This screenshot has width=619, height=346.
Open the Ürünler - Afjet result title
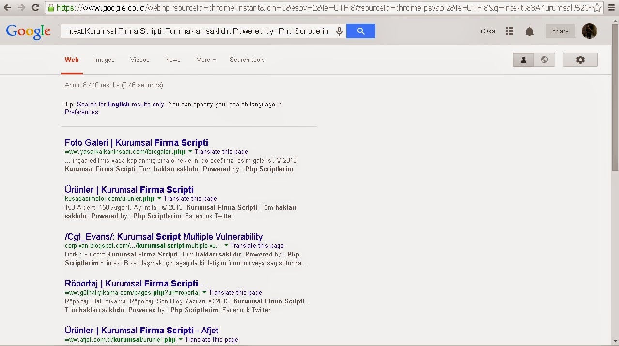[141, 331]
